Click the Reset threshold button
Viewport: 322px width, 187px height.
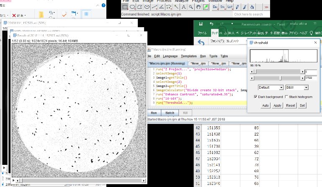point(290,105)
